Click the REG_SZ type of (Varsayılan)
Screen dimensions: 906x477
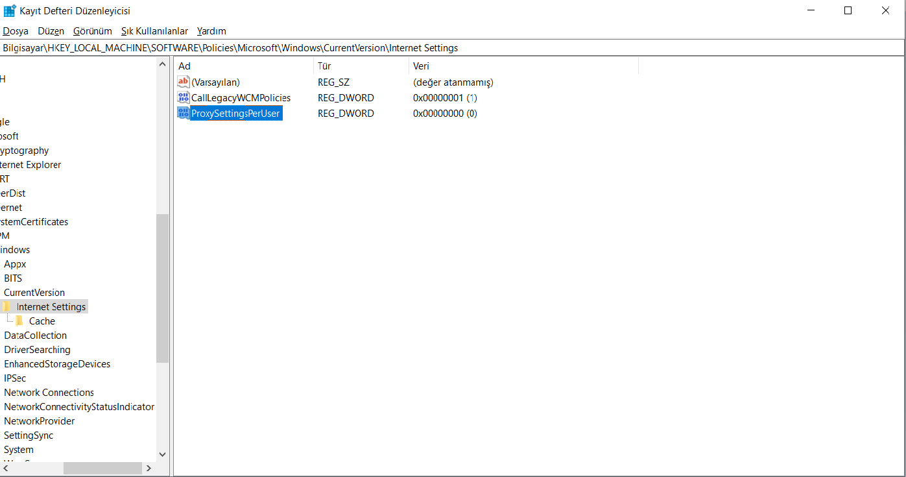pos(333,82)
